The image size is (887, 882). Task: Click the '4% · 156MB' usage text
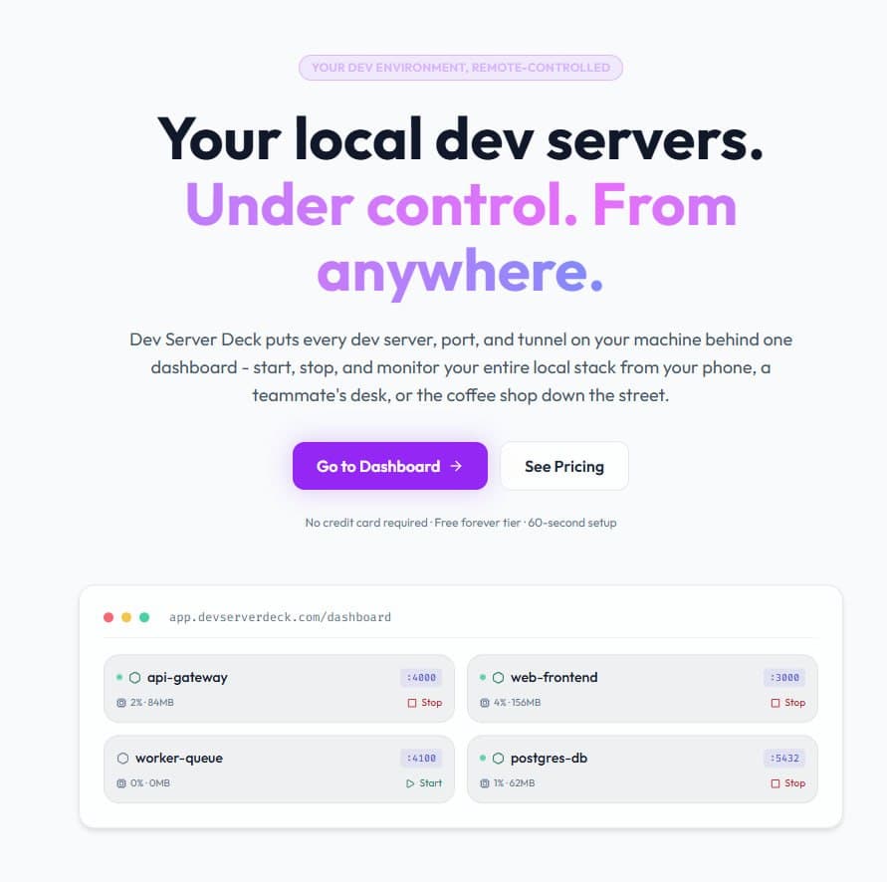tap(517, 703)
